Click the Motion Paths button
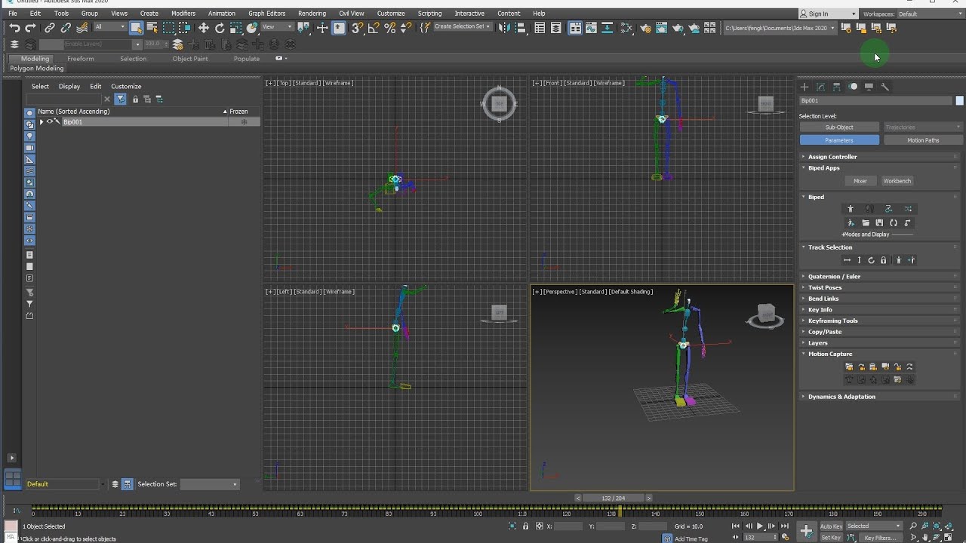 pyautogui.click(x=922, y=140)
